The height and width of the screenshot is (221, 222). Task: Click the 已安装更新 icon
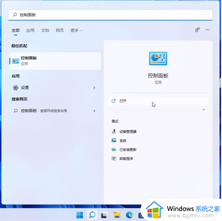[114, 149]
